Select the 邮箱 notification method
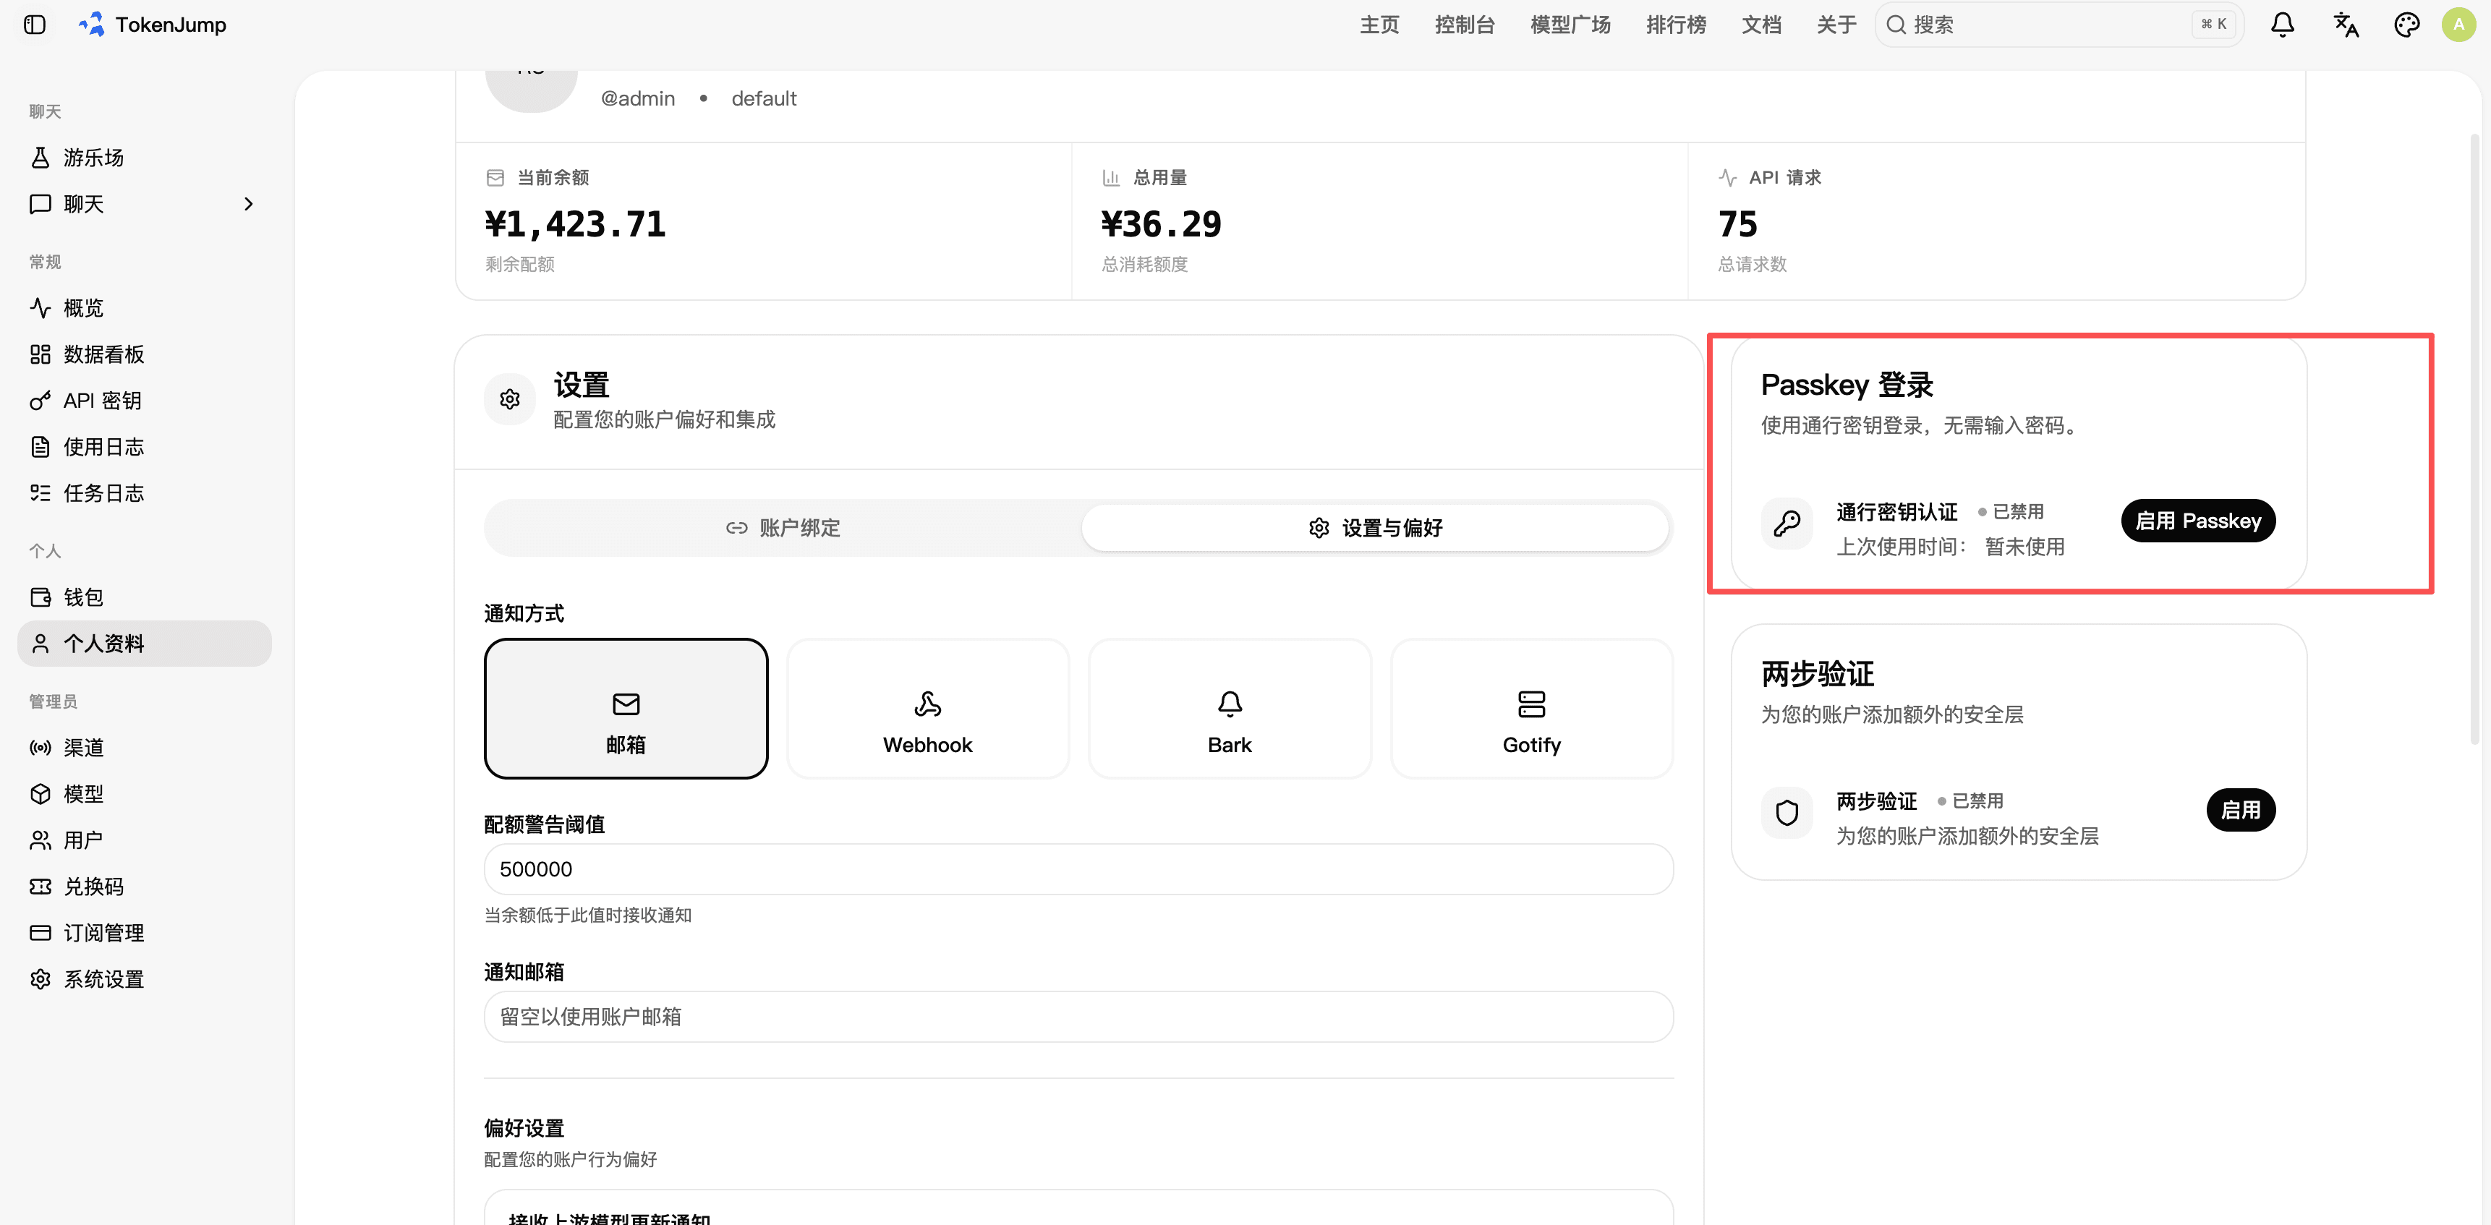This screenshot has height=1225, width=2491. [x=626, y=709]
